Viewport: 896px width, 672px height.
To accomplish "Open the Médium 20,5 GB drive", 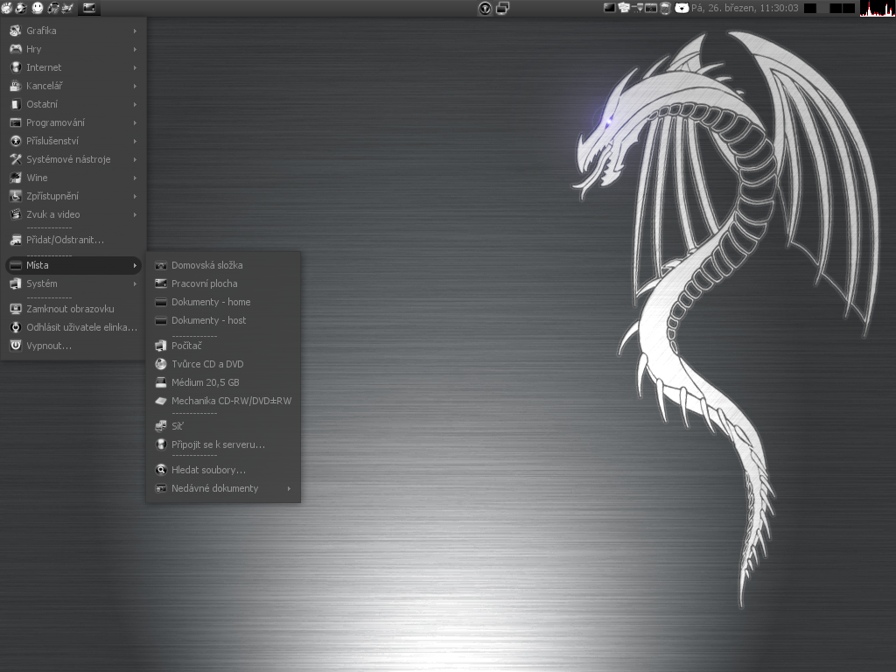I will point(223,382).
